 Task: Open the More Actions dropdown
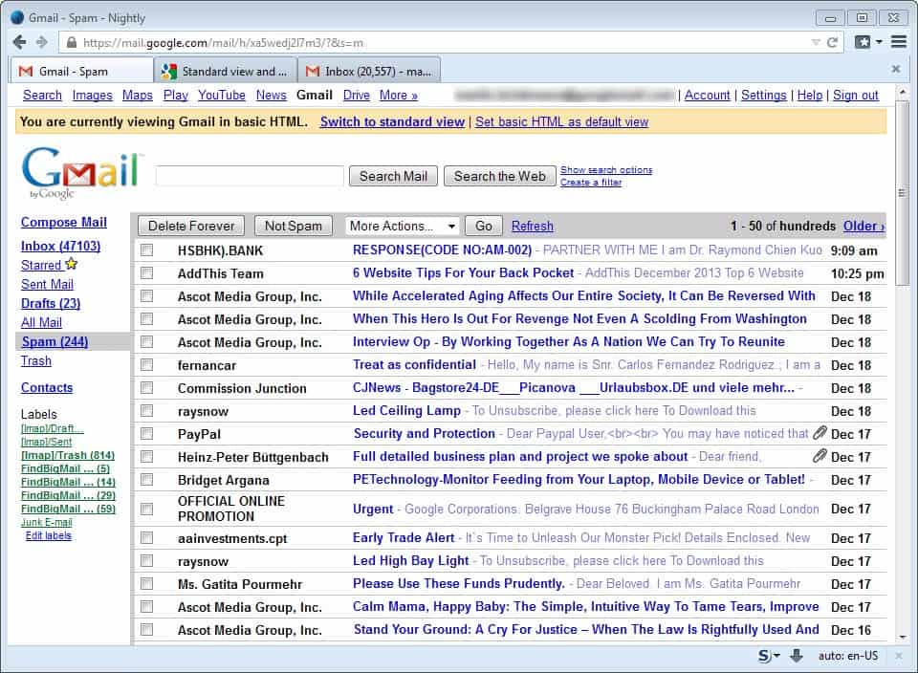[x=402, y=226]
